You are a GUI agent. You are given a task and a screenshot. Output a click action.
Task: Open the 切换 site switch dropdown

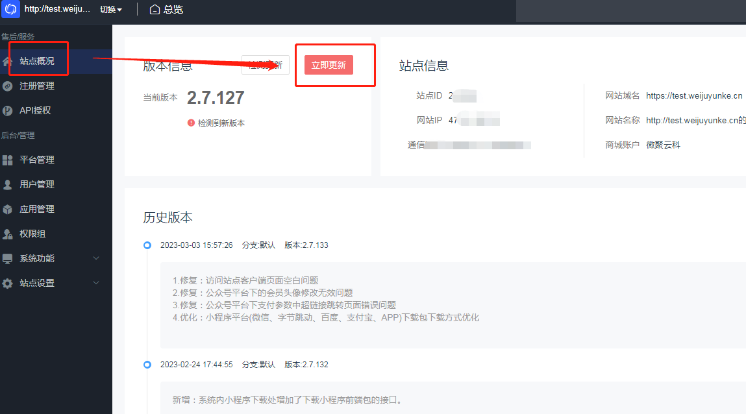tap(111, 10)
